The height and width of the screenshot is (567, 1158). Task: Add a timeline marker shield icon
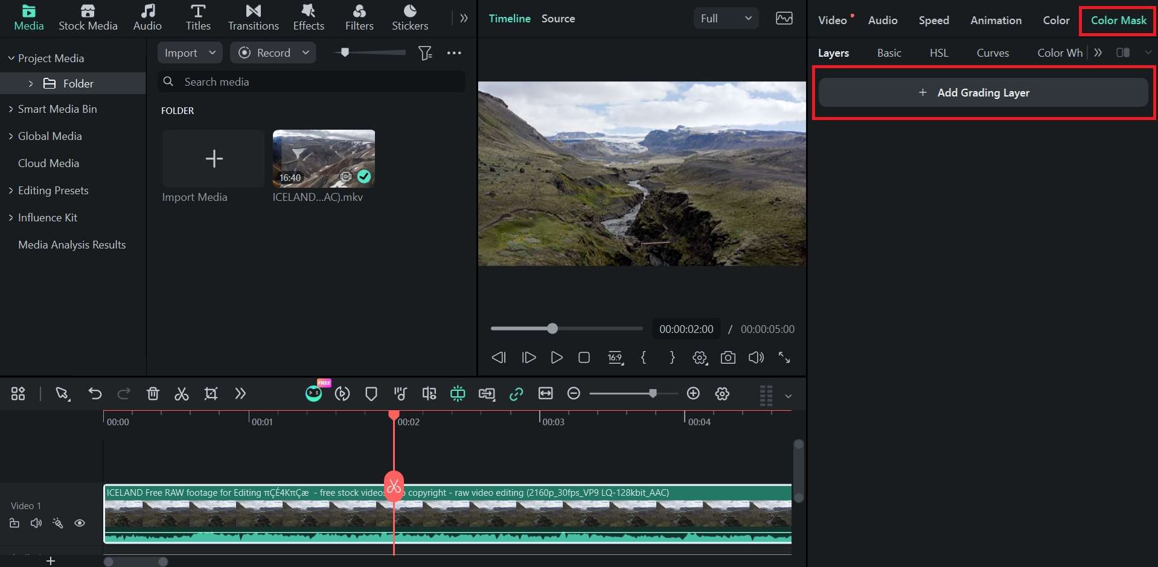[x=371, y=394]
